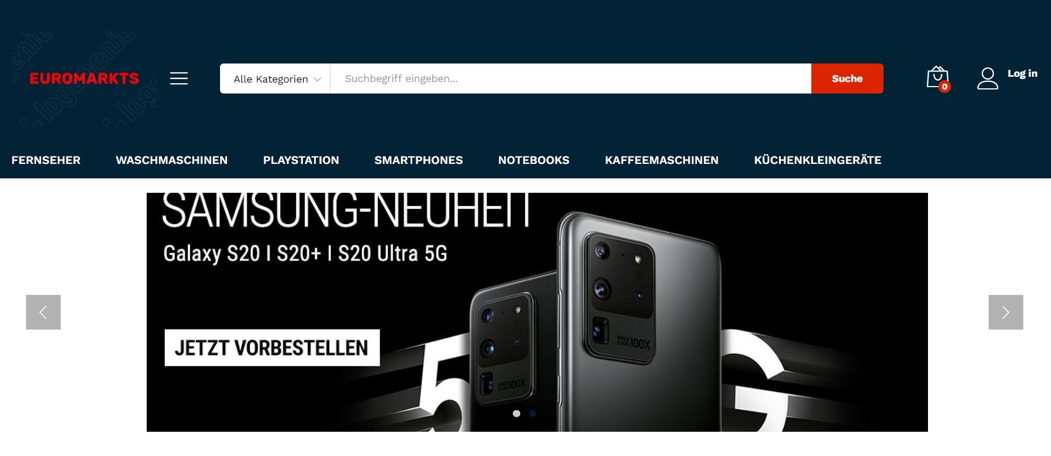Go to the Playstation category
Image resolution: width=1051 pixels, height=456 pixels.
(x=301, y=160)
